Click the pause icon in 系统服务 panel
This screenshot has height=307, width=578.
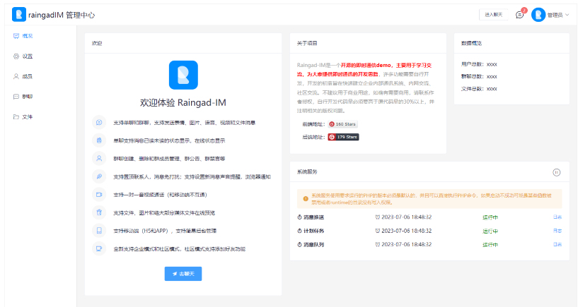point(556,172)
